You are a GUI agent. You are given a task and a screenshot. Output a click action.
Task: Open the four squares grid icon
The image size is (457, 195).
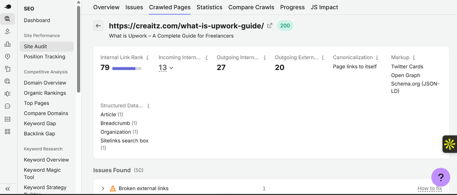(8, 132)
